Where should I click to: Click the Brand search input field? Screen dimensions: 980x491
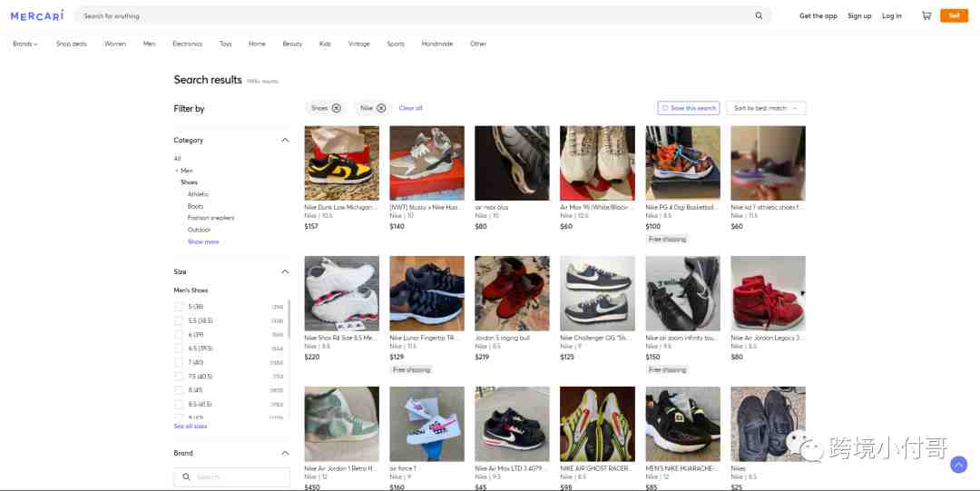coord(232,476)
